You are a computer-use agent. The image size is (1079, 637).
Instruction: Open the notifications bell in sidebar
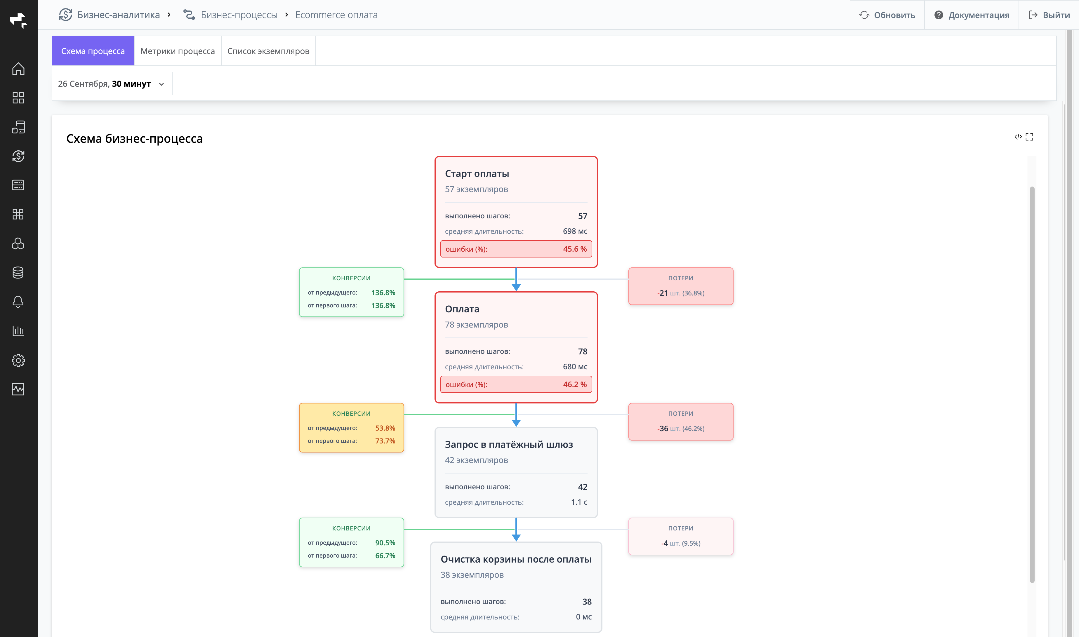click(18, 301)
